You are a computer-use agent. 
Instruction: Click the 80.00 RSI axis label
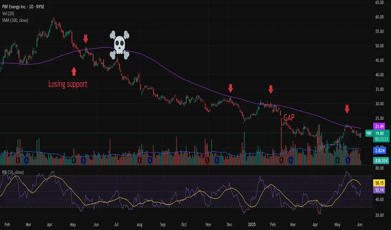click(379, 168)
